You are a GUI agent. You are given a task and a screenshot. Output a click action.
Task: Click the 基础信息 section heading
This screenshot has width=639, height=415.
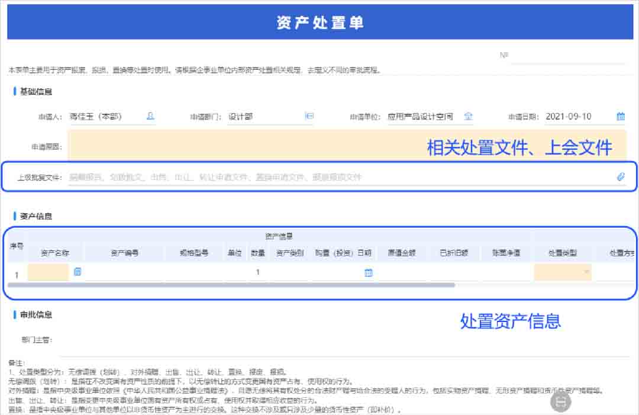coord(36,91)
